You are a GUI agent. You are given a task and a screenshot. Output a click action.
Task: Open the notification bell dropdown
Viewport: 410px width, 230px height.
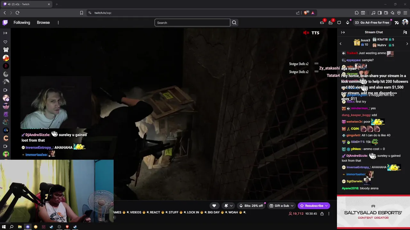point(228,206)
